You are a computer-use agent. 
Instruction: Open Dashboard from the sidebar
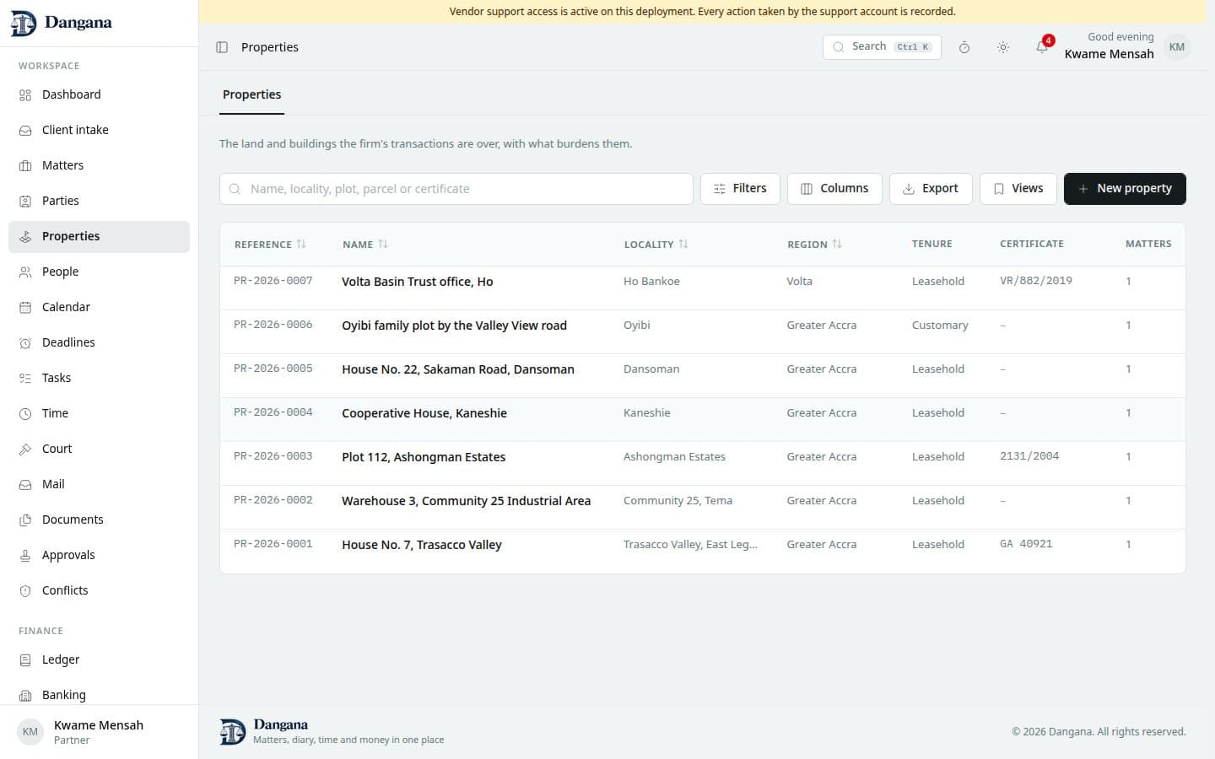point(99,94)
